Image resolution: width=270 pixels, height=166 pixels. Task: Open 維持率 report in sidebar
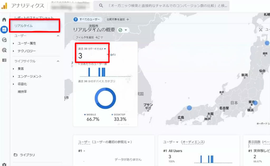pyautogui.click(x=22, y=92)
